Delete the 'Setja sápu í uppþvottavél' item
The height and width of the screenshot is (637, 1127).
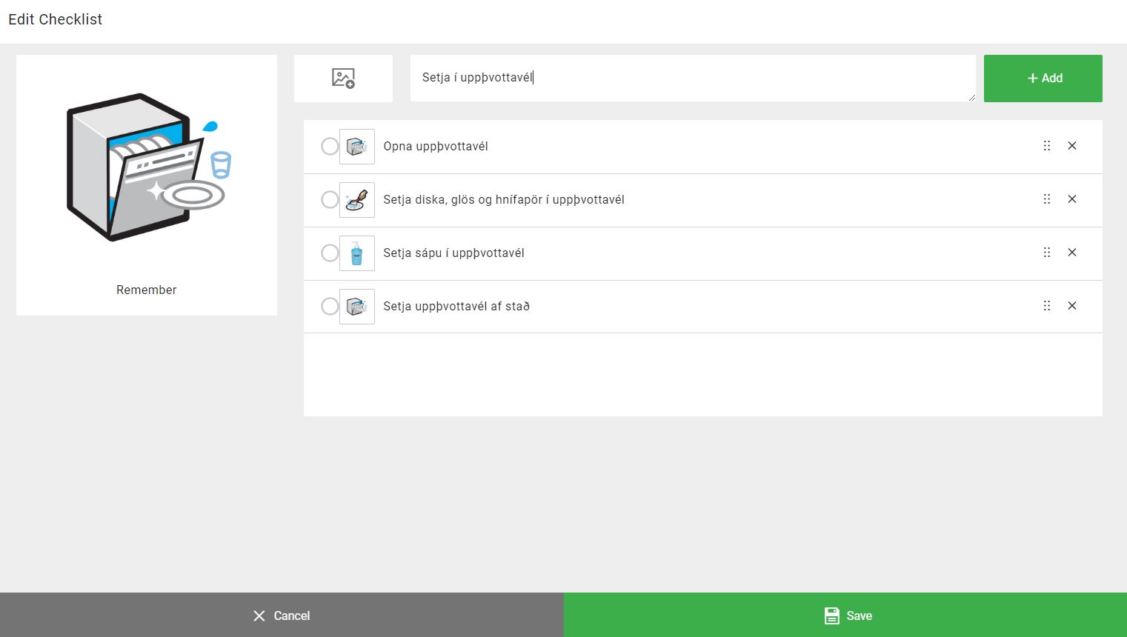click(x=1071, y=253)
